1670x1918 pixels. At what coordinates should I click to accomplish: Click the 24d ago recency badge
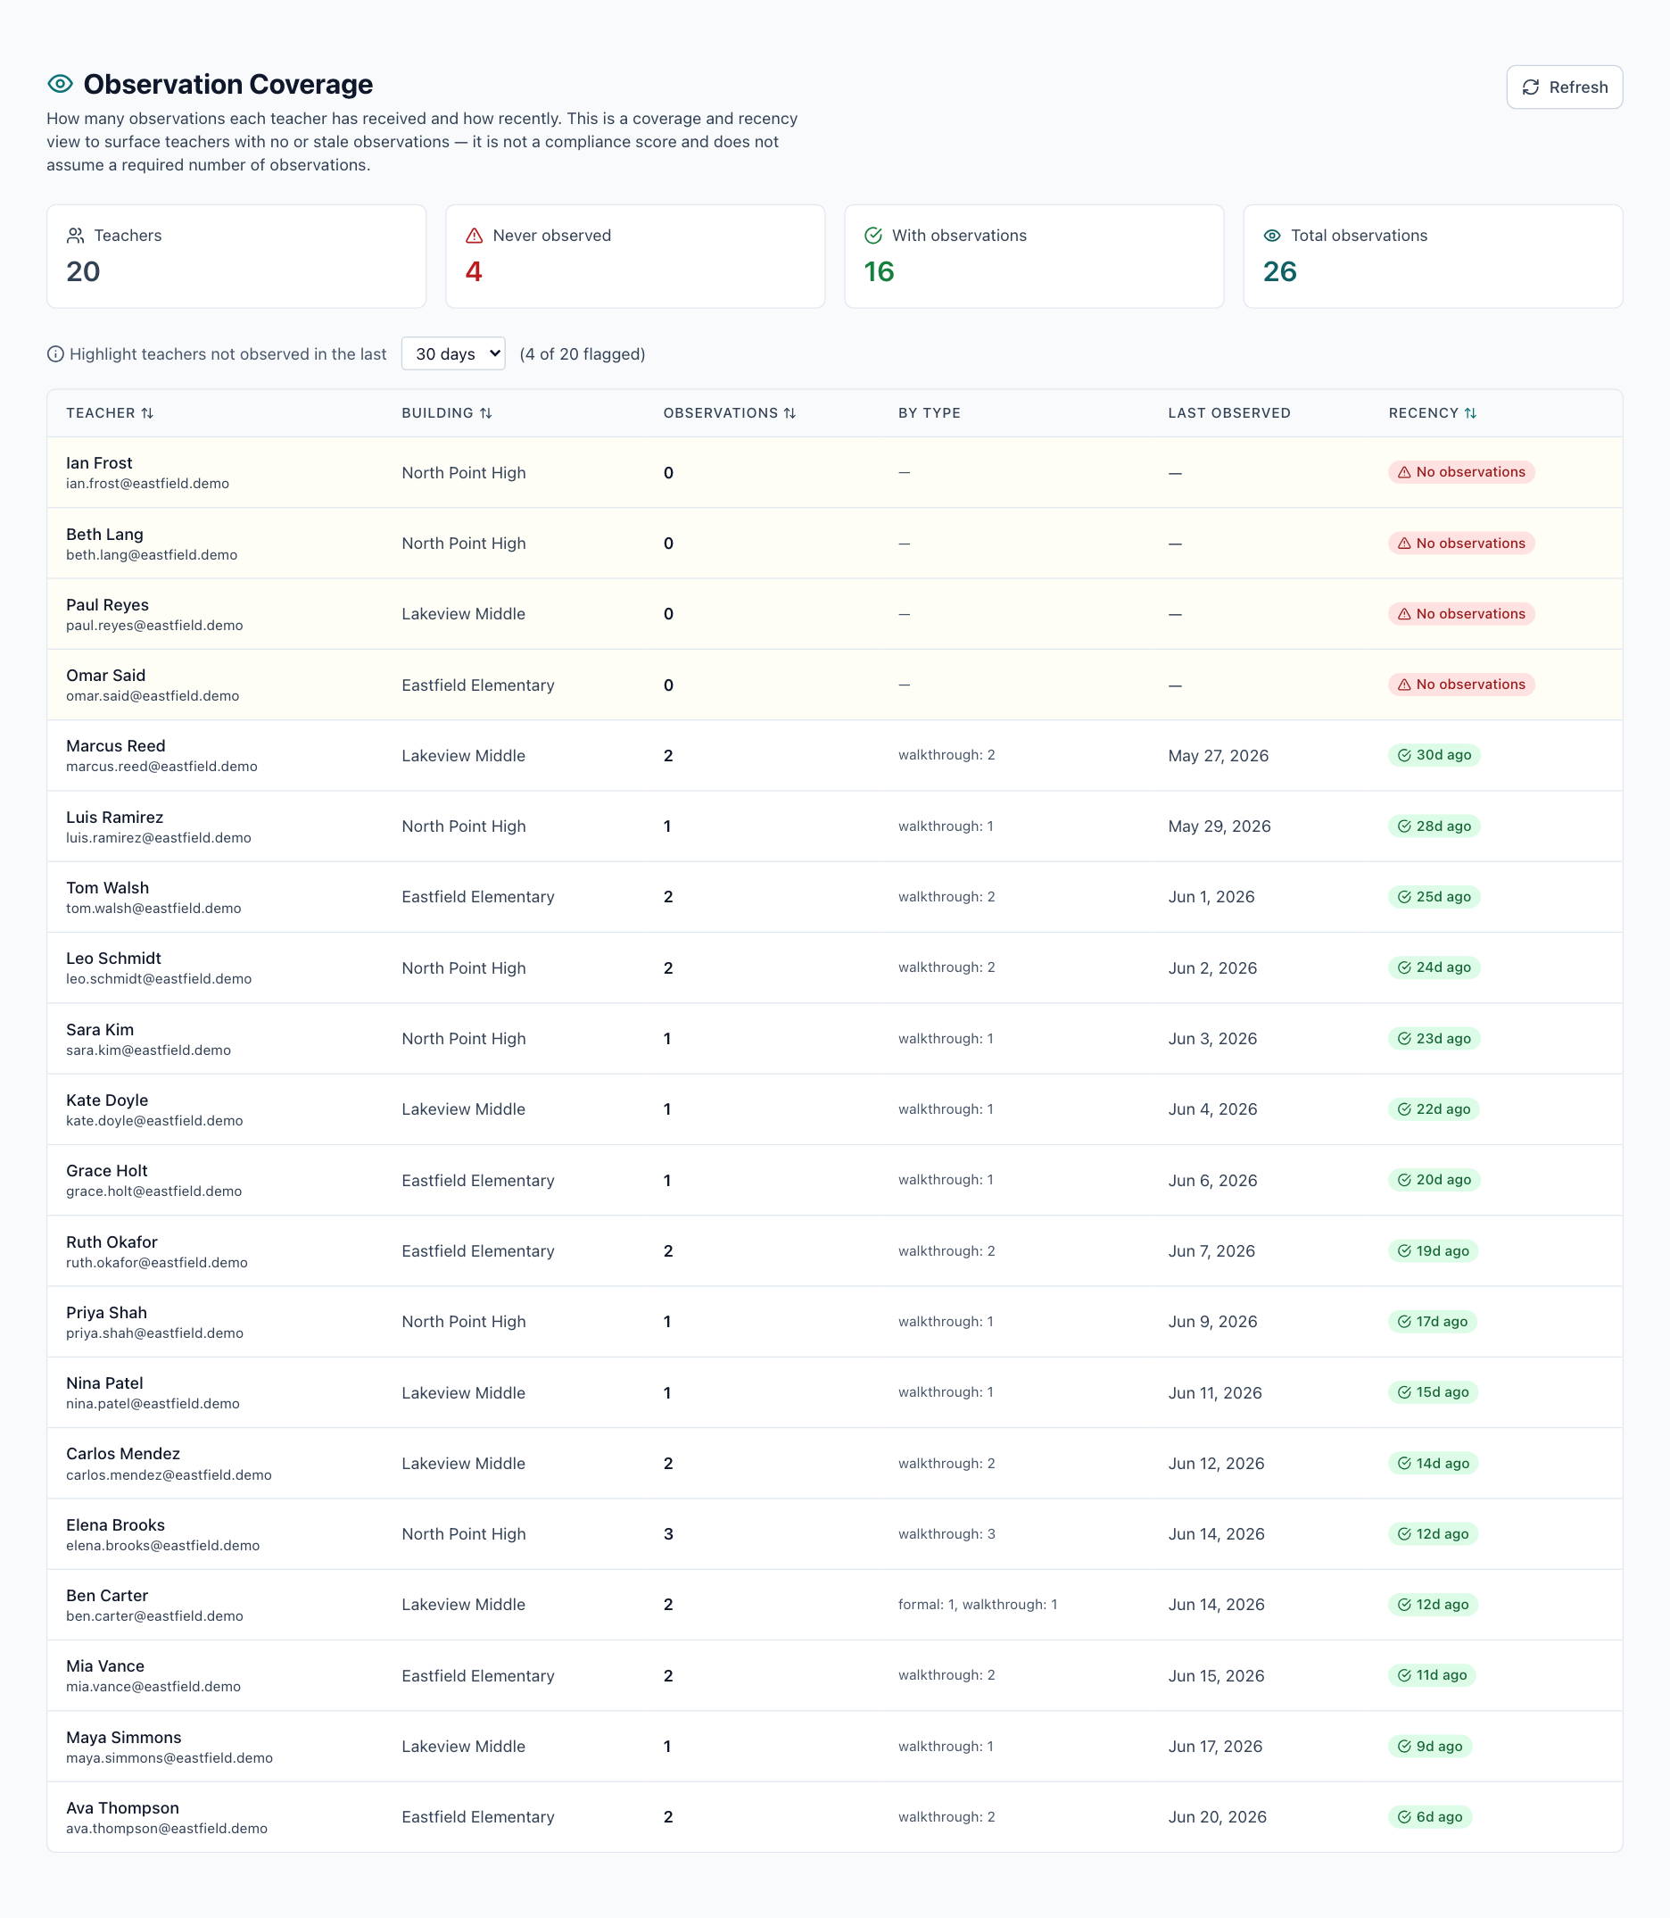(1434, 967)
